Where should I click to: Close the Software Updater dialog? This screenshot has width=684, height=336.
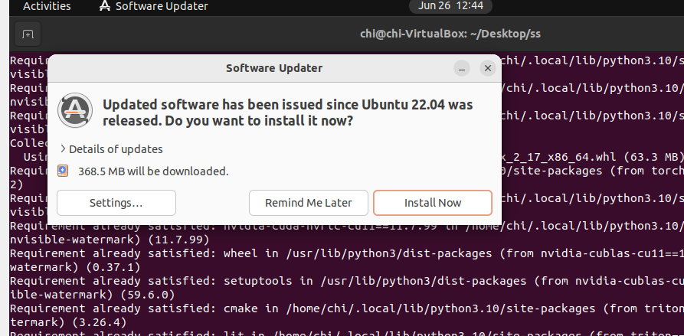[487, 68]
